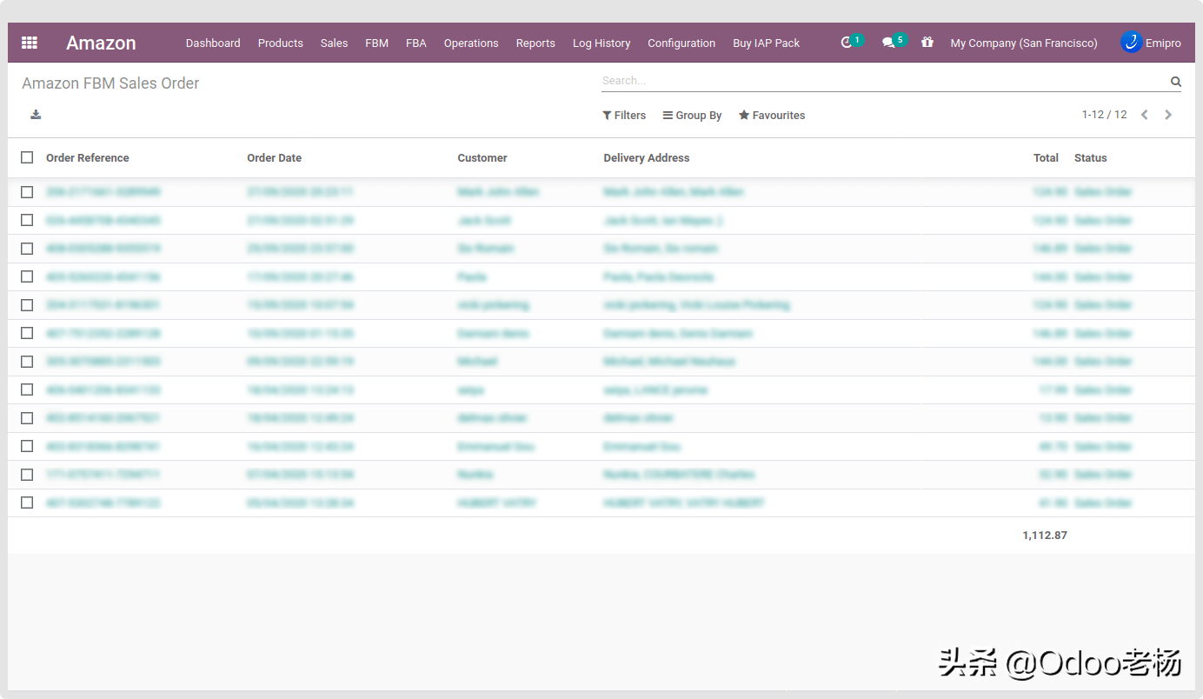Image resolution: width=1203 pixels, height=699 pixels.
Task: Click the Amazon app title
Action: tap(101, 43)
